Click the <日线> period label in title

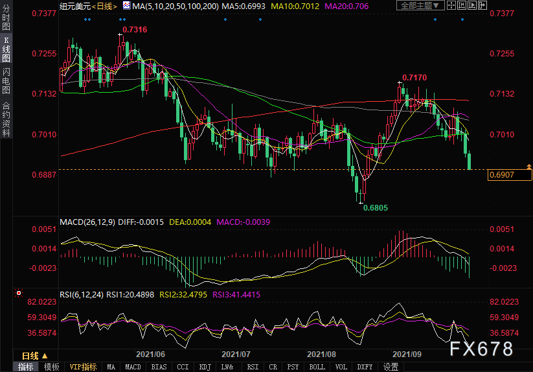pyautogui.click(x=105, y=6)
